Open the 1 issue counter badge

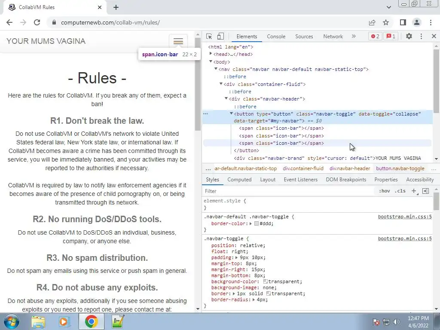click(391, 36)
